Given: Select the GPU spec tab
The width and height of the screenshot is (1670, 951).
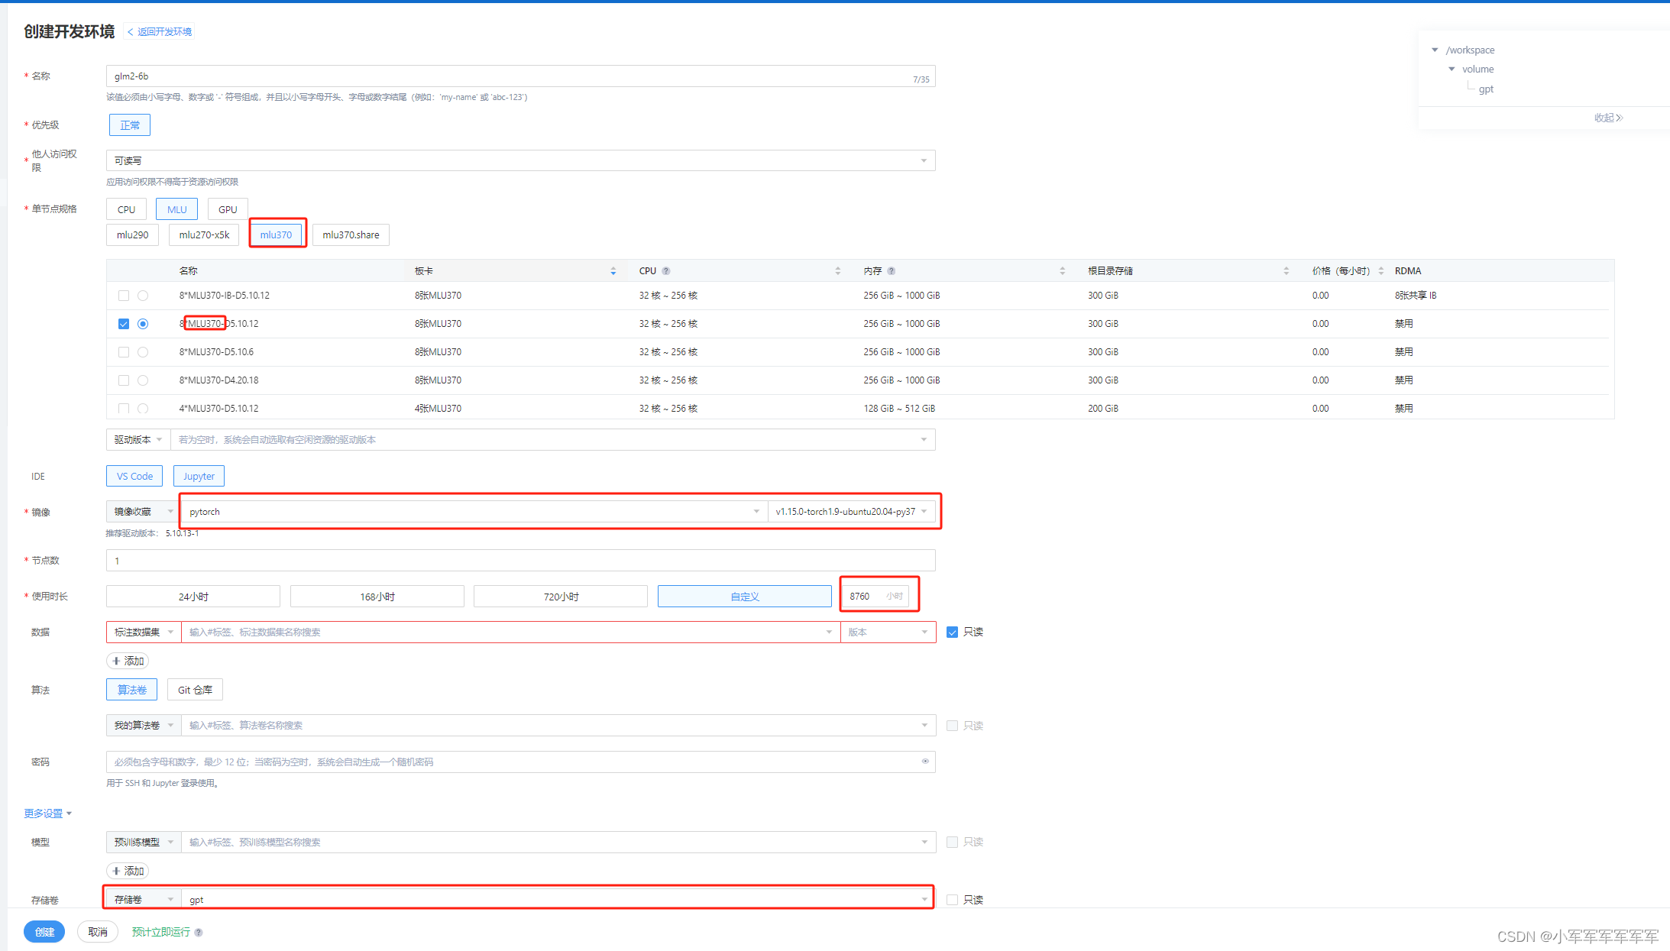Looking at the screenshot, I should (x=228, y=209).
